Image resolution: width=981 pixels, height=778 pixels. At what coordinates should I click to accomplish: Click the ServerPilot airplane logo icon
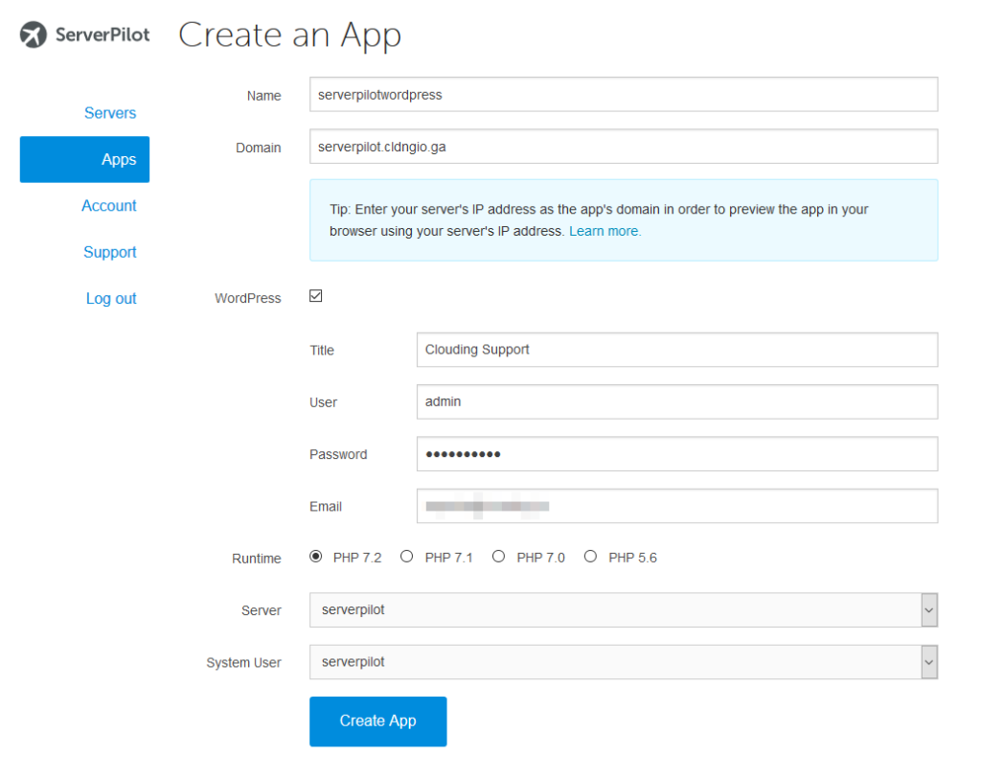(34, 34)
